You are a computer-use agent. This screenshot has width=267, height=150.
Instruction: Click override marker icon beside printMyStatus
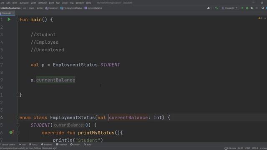point(11,132)
